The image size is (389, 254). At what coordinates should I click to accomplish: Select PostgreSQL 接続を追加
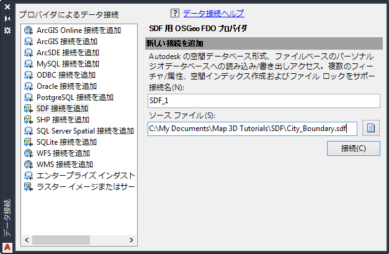click(75, 98)
